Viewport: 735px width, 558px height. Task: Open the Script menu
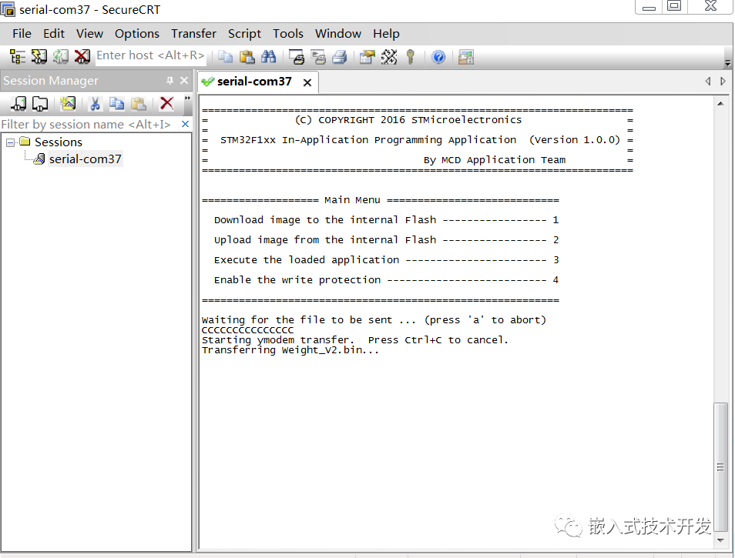coord(244,34)
